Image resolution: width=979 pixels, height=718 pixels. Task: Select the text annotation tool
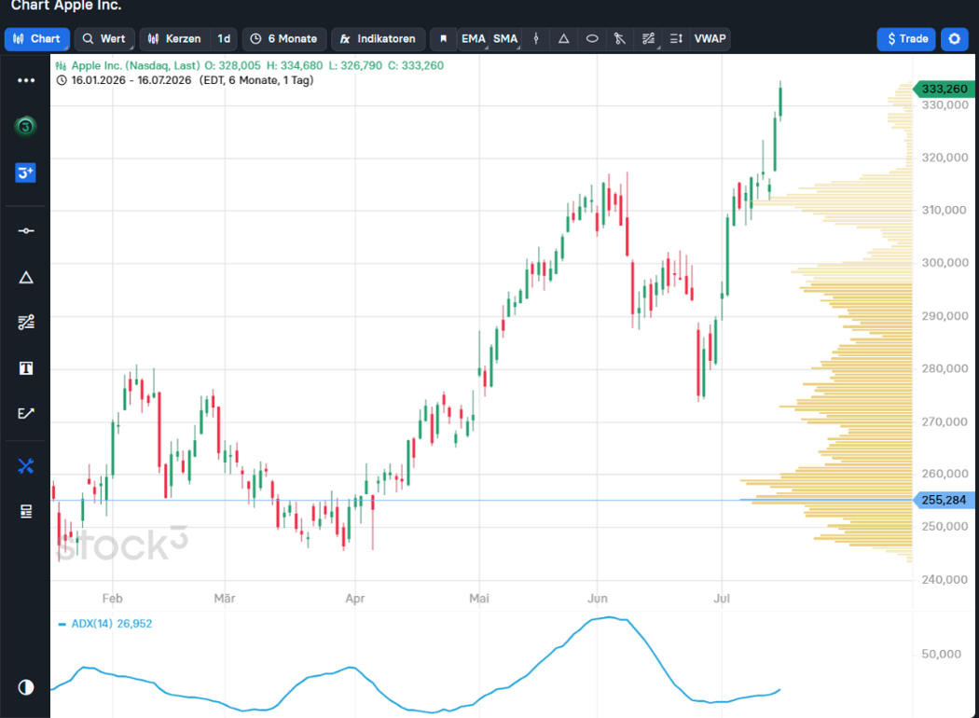[25, 368]
